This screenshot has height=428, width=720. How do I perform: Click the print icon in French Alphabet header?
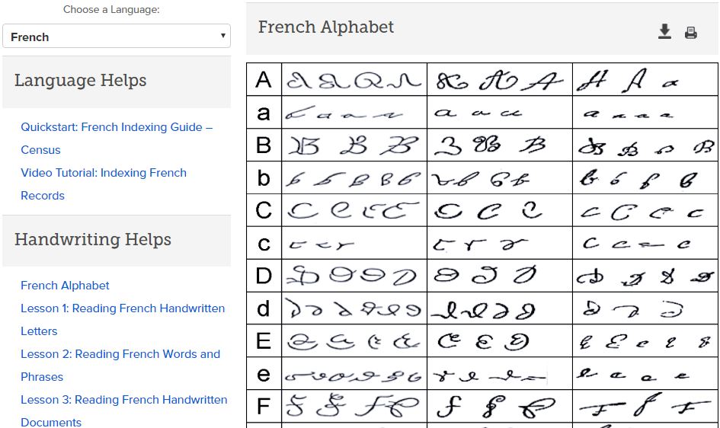[690, 33]
